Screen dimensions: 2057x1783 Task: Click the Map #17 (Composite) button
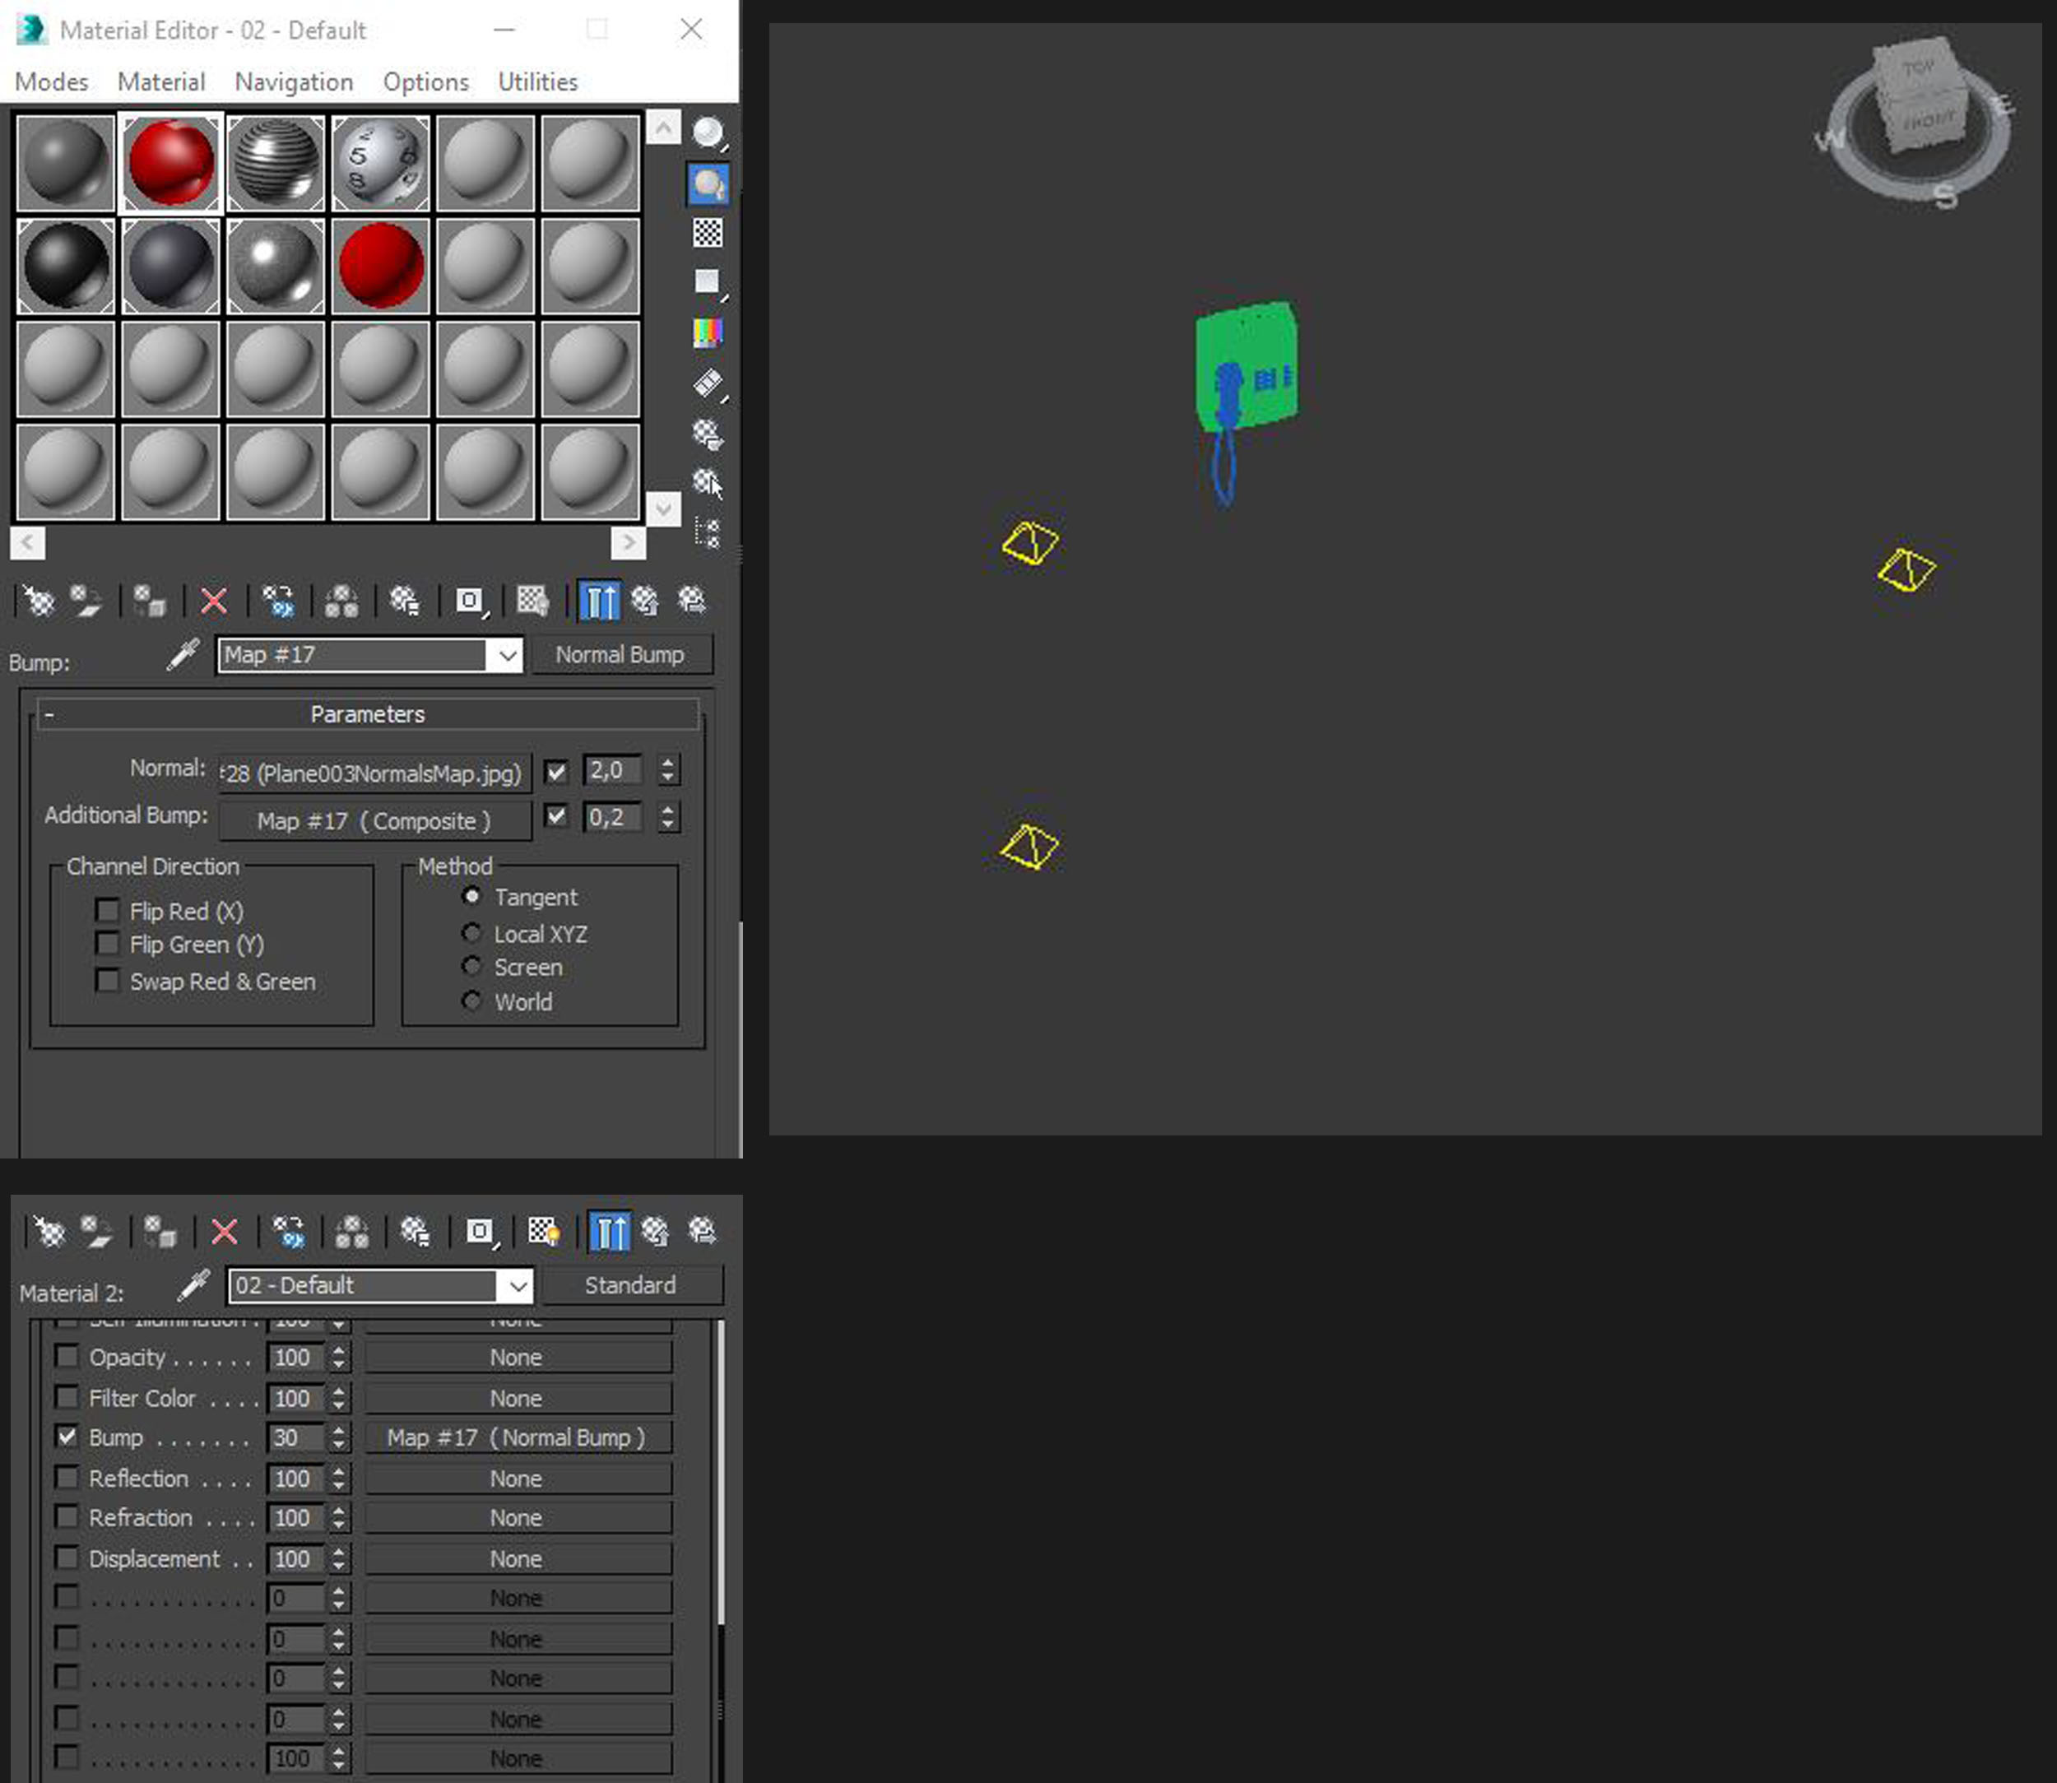(375, 821)
